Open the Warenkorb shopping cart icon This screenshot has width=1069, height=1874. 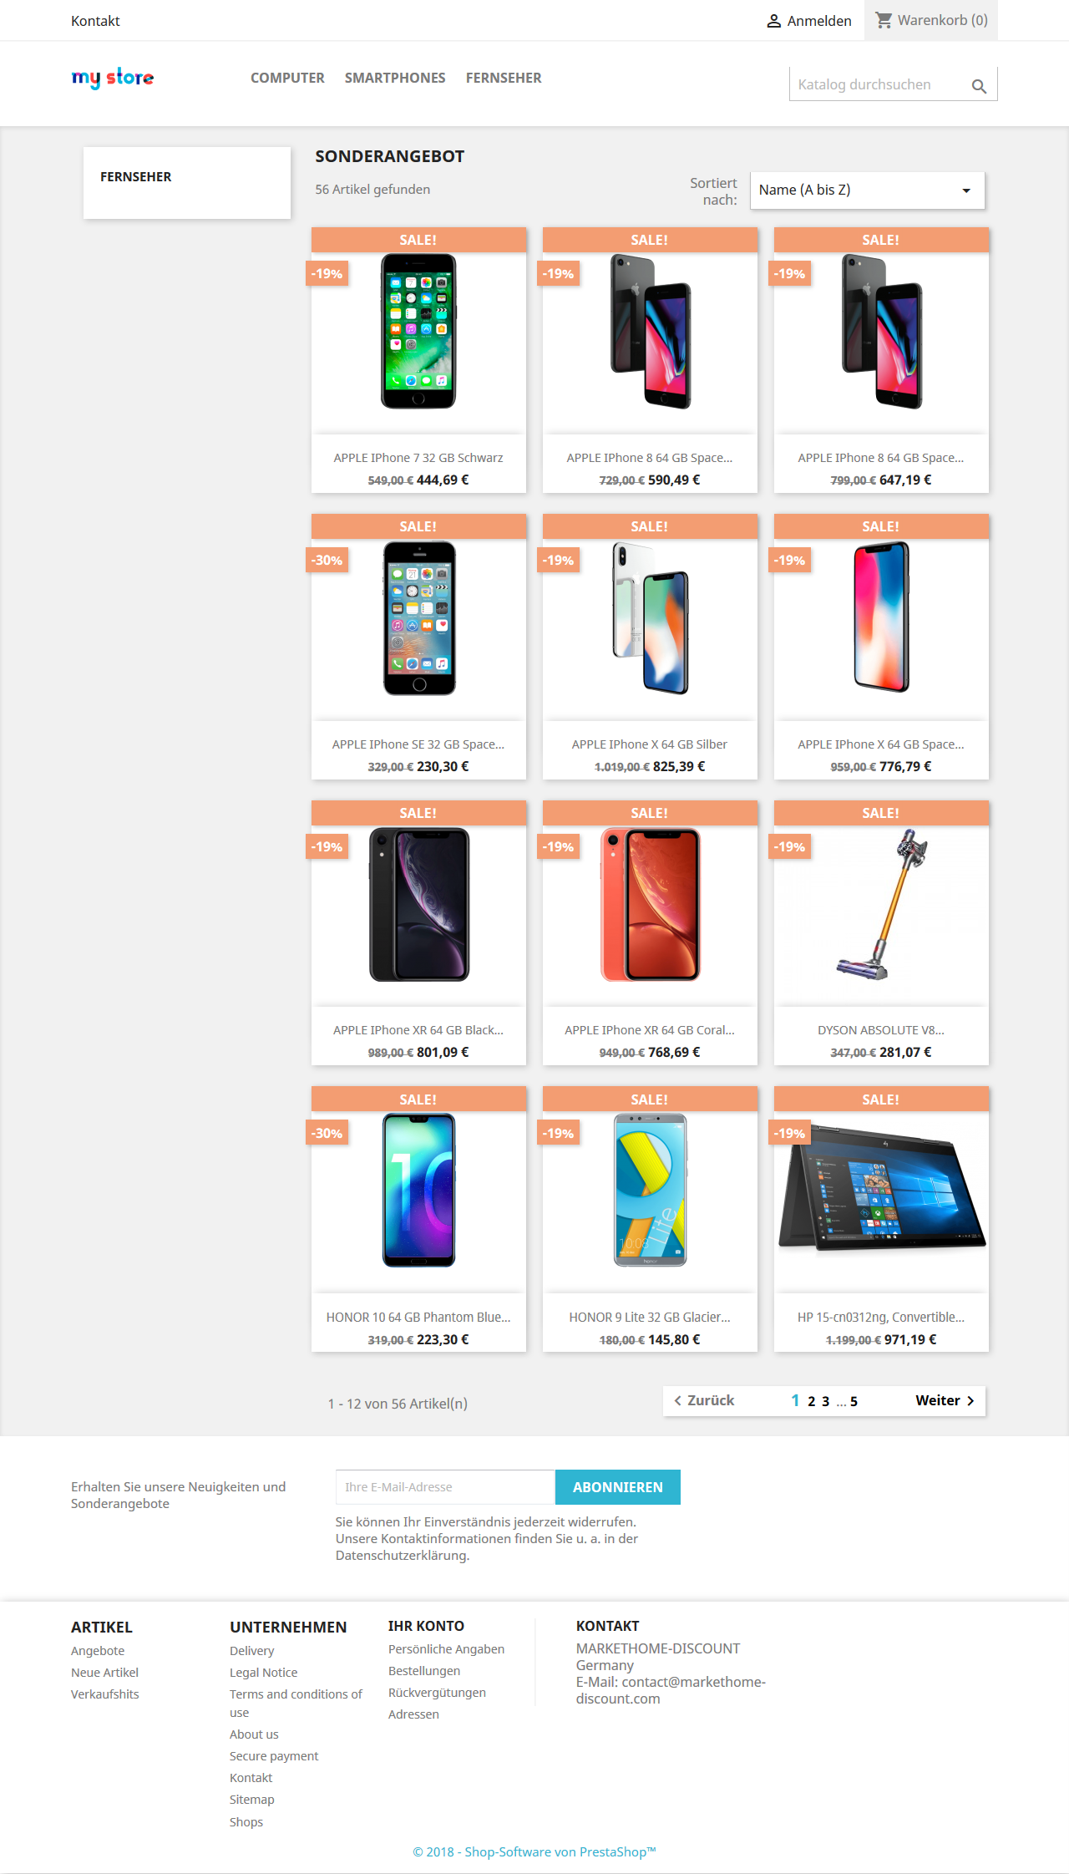[884, 20]
